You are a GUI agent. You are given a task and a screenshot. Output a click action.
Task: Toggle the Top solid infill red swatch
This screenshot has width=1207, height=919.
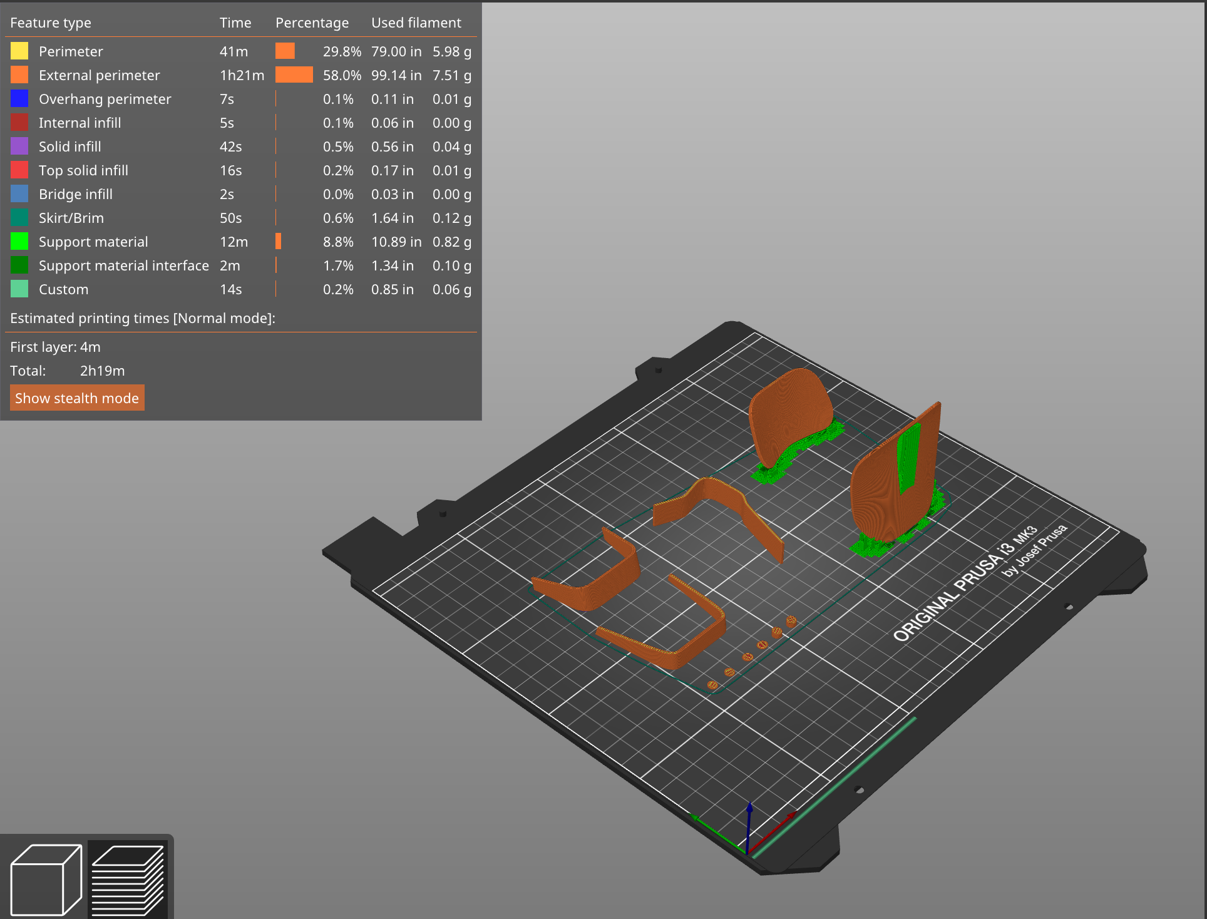pyautogui.click(x=19, y=170)
